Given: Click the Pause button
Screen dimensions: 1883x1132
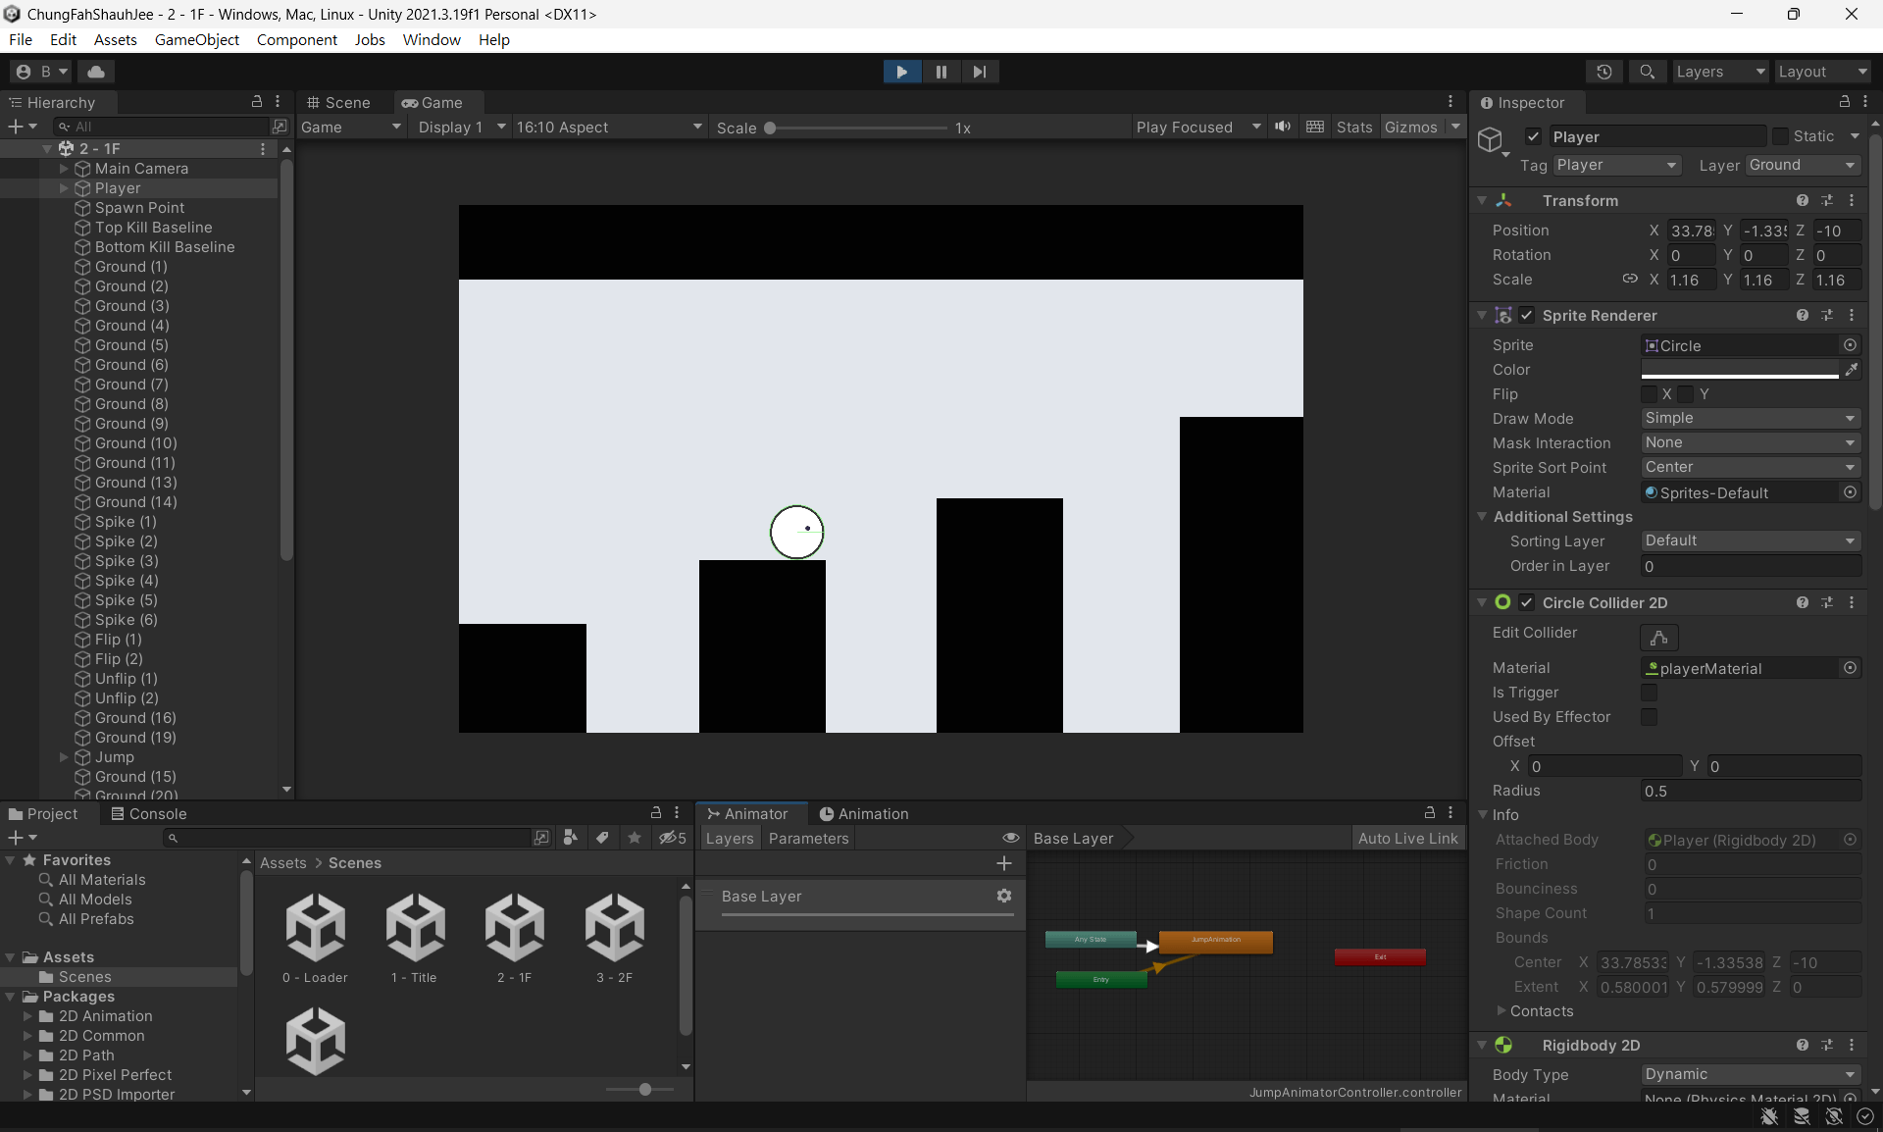Looking at the screenshot, I should (941, 72).
